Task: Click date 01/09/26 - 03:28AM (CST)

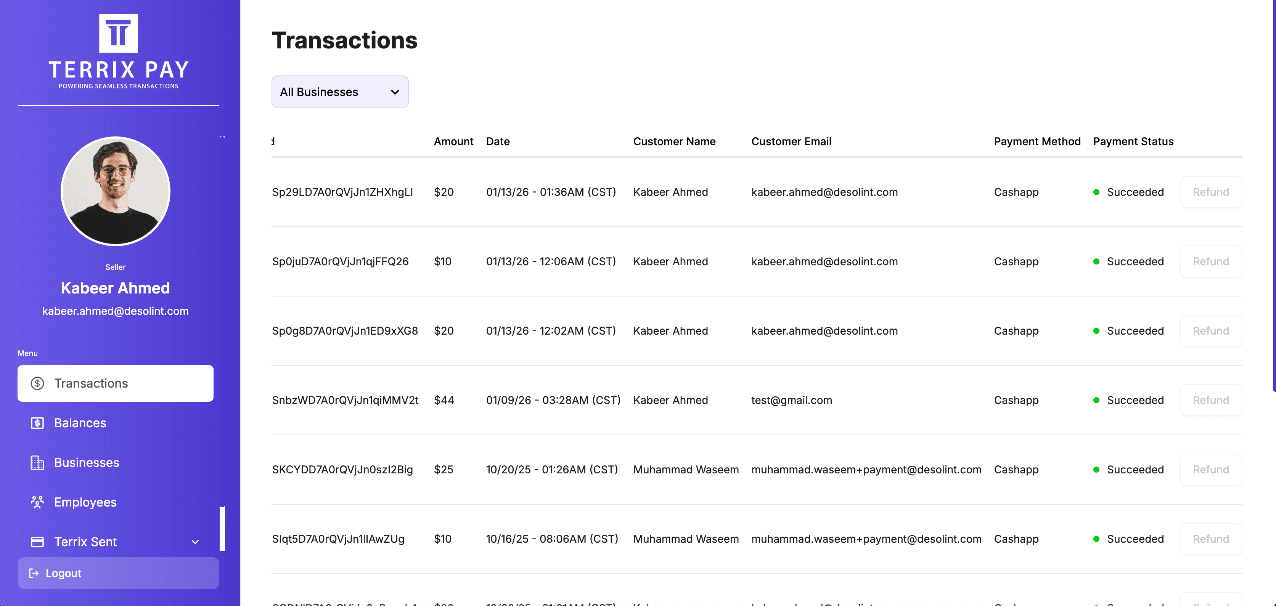Action: coord(553,400)
